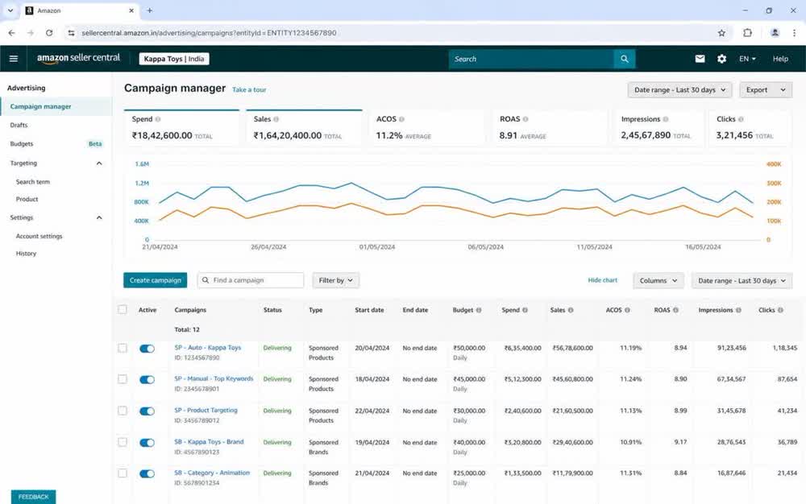The width and height of the screenshot is (806, 504).
Task: Tick the select-all campaigns checkbox
Action: [123, 309]
